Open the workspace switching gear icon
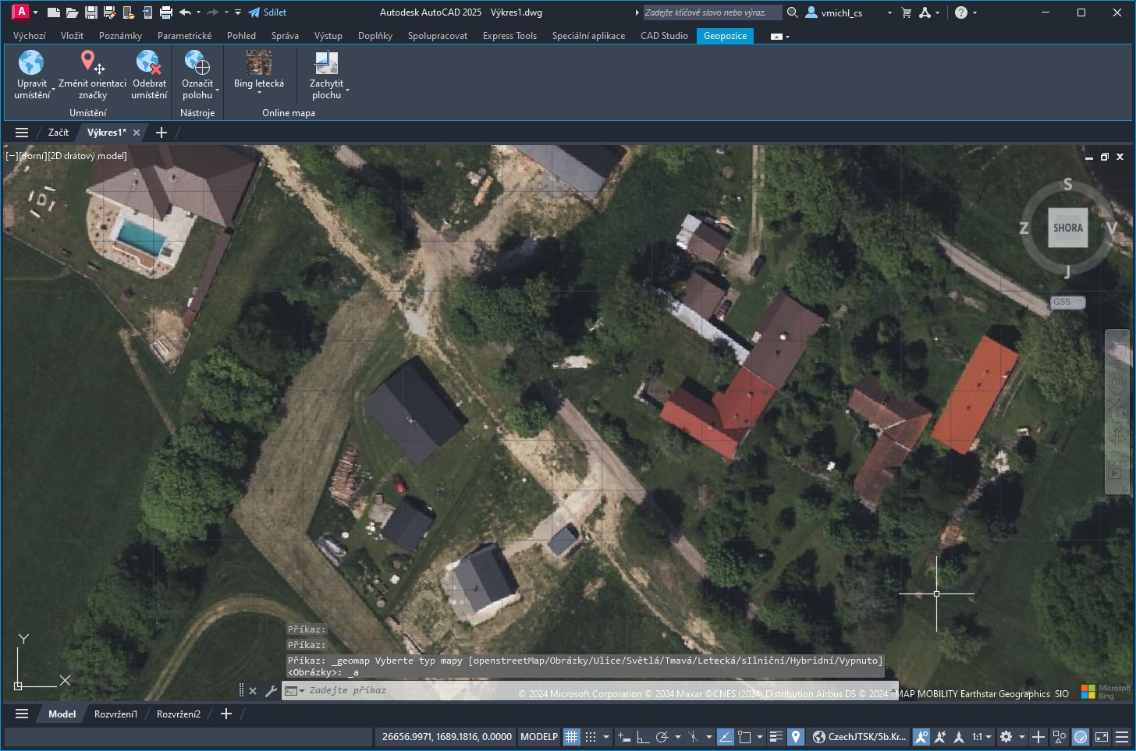The width and height of the screenshot is (1136, 751). (x=1006, y=737)
